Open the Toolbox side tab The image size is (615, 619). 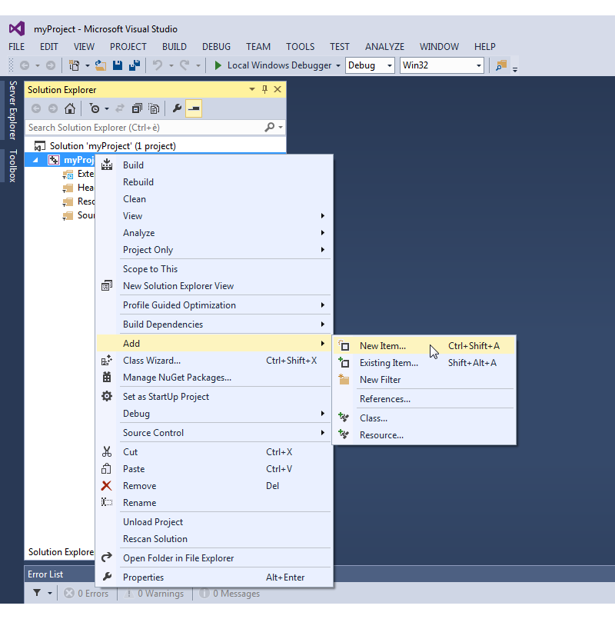[12, 166]
